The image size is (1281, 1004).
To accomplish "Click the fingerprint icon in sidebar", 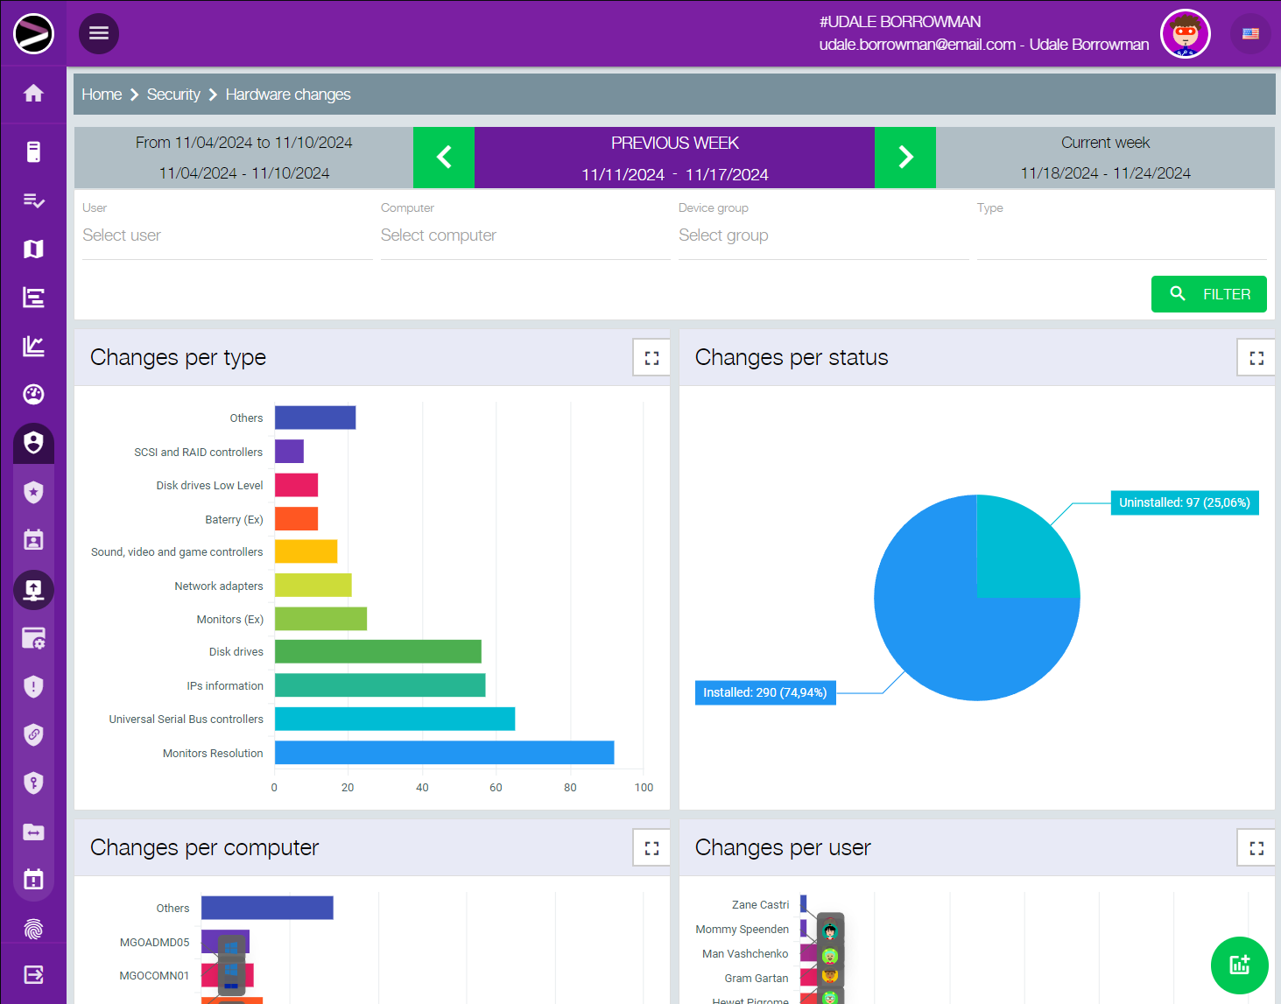I will coord(33,928).
